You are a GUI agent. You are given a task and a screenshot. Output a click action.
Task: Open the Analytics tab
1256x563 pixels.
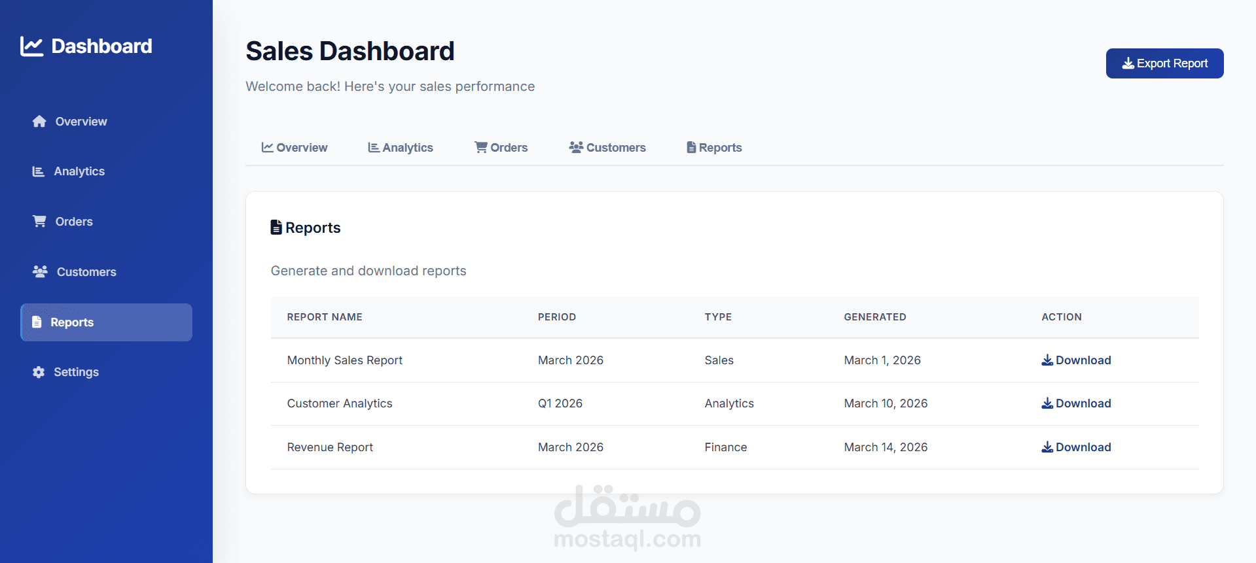[401, 148]
